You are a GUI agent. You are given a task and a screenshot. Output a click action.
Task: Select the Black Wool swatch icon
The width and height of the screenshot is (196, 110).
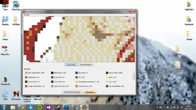click(52, 73)
